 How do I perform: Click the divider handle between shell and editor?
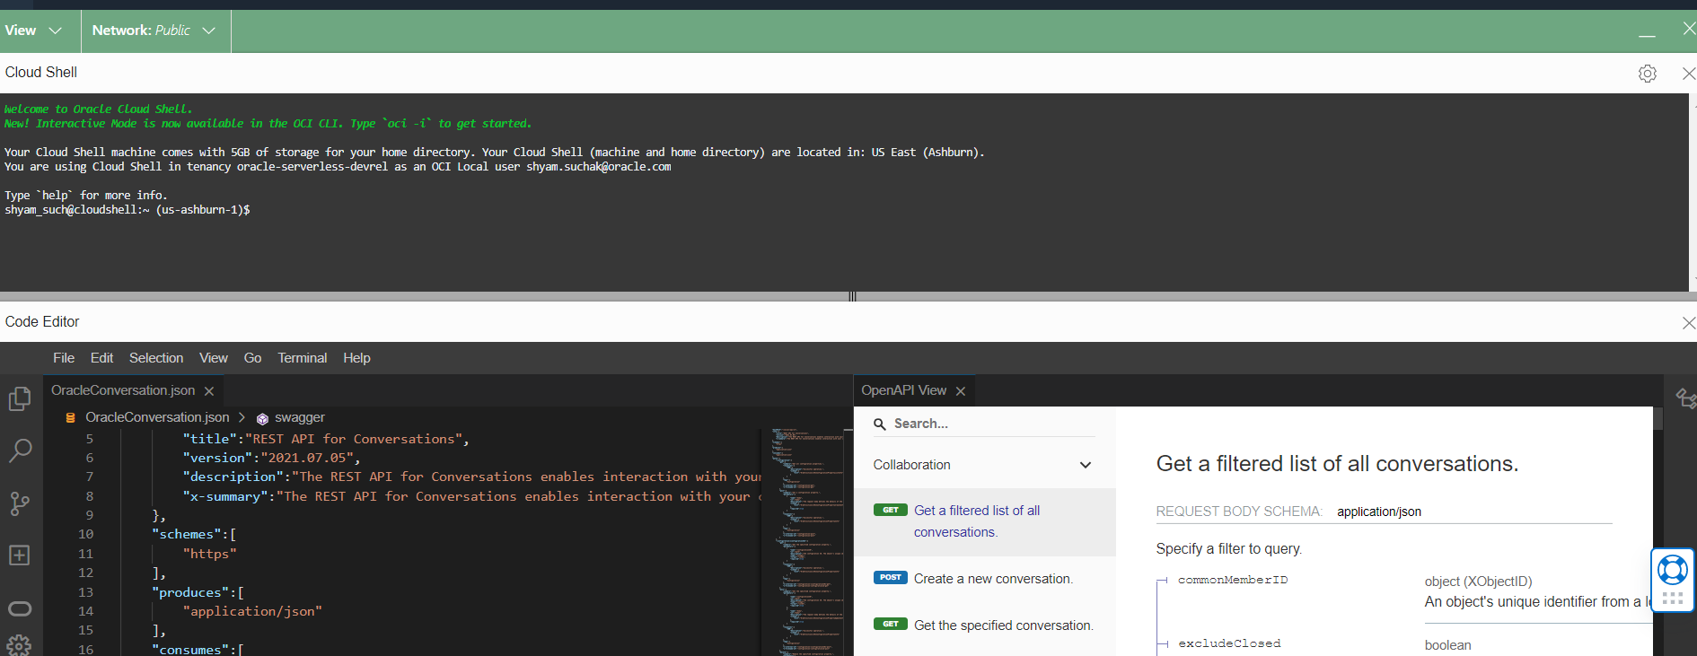[852, 296]
